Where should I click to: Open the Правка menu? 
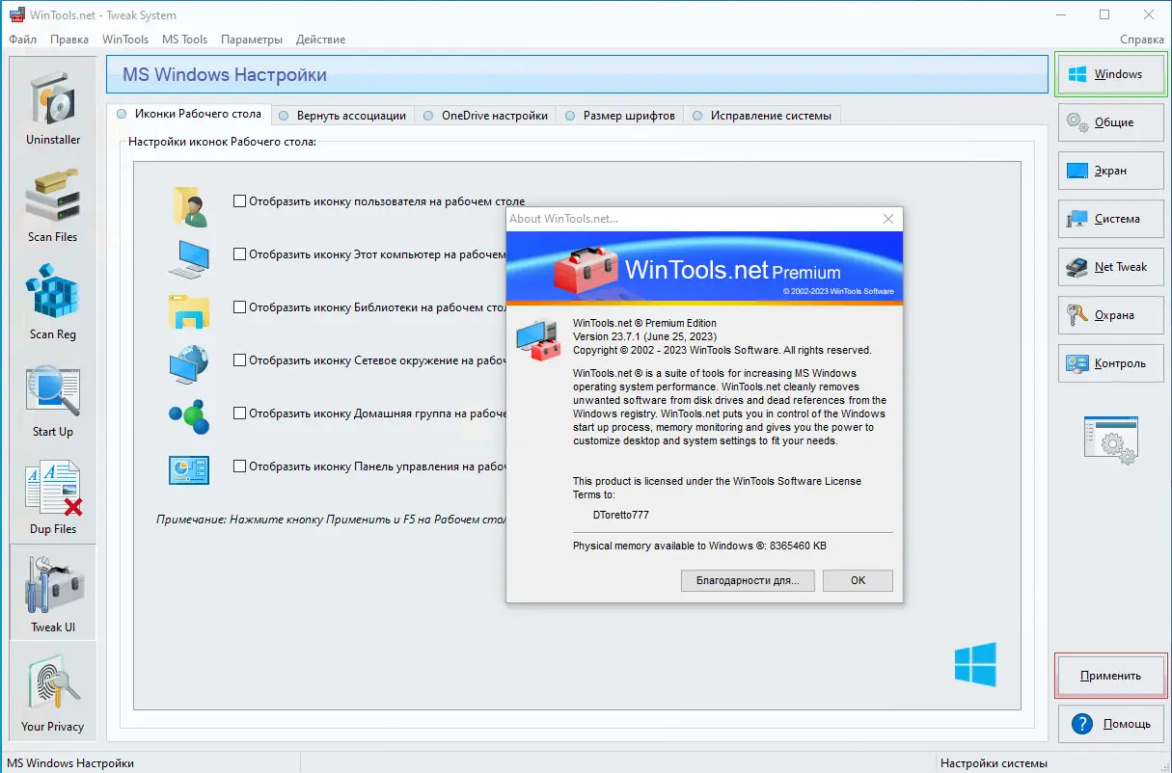pos(69,40)
